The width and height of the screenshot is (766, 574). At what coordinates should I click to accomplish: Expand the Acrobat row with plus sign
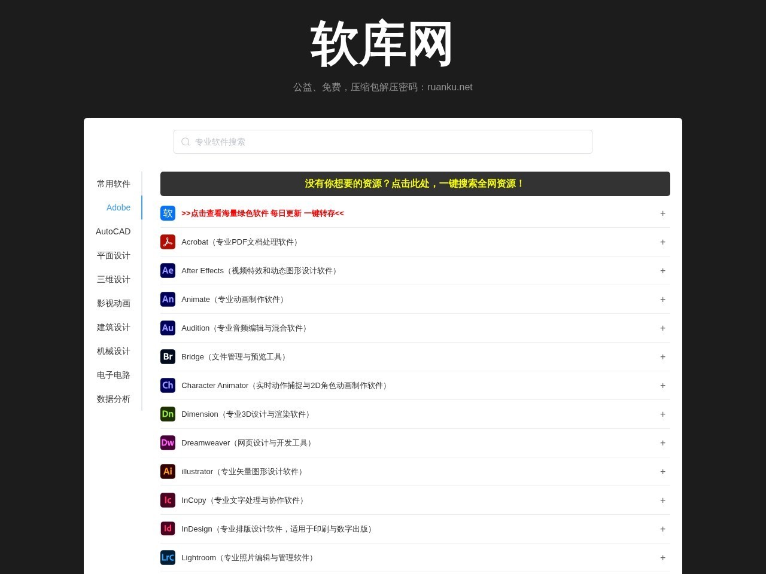662,242
